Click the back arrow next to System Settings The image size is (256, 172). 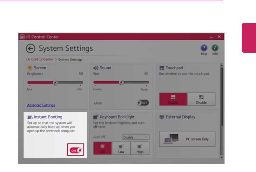pyautogui.click(x=31, y=48)
